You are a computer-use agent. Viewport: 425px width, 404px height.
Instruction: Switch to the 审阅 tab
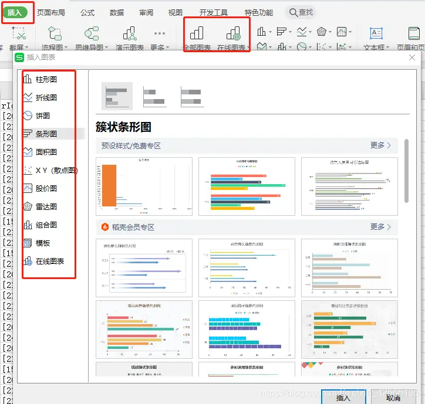tap(146, 12)
